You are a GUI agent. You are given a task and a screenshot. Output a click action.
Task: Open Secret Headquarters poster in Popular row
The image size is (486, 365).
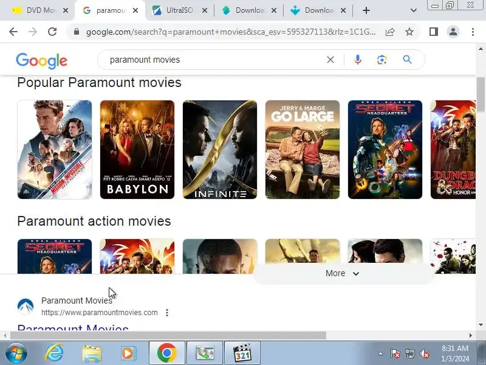pos(385,150)
